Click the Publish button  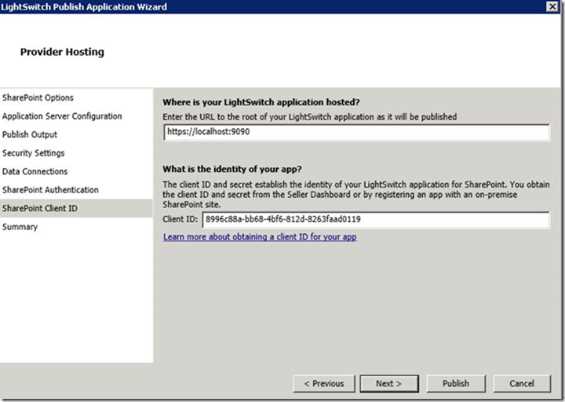(456, 384)
